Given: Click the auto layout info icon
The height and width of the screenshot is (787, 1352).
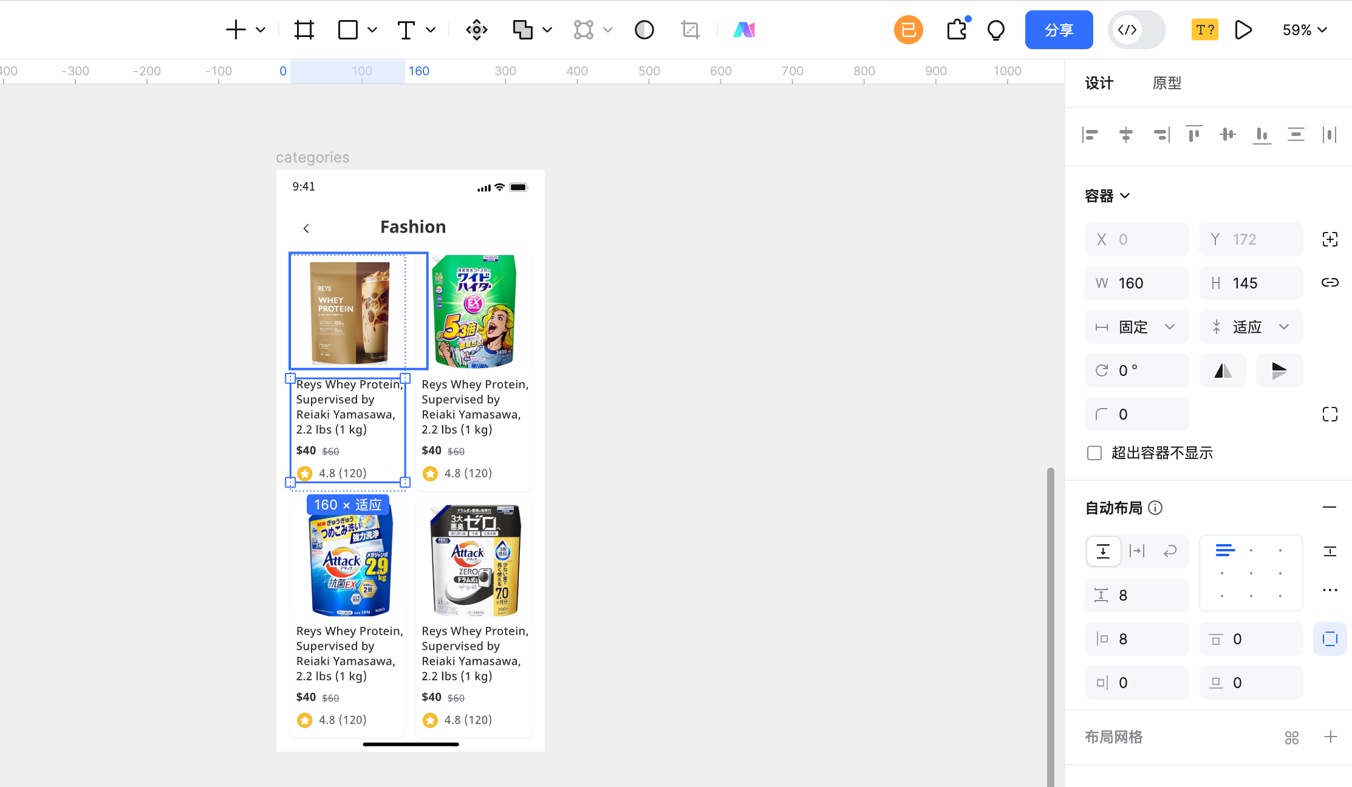Looking at the screenshot, I should tap(1156, 508).
